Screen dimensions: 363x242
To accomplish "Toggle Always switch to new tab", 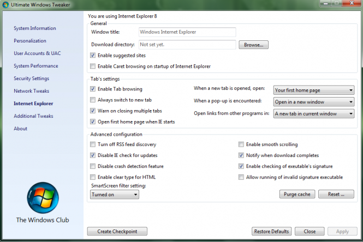I will 93,100.
